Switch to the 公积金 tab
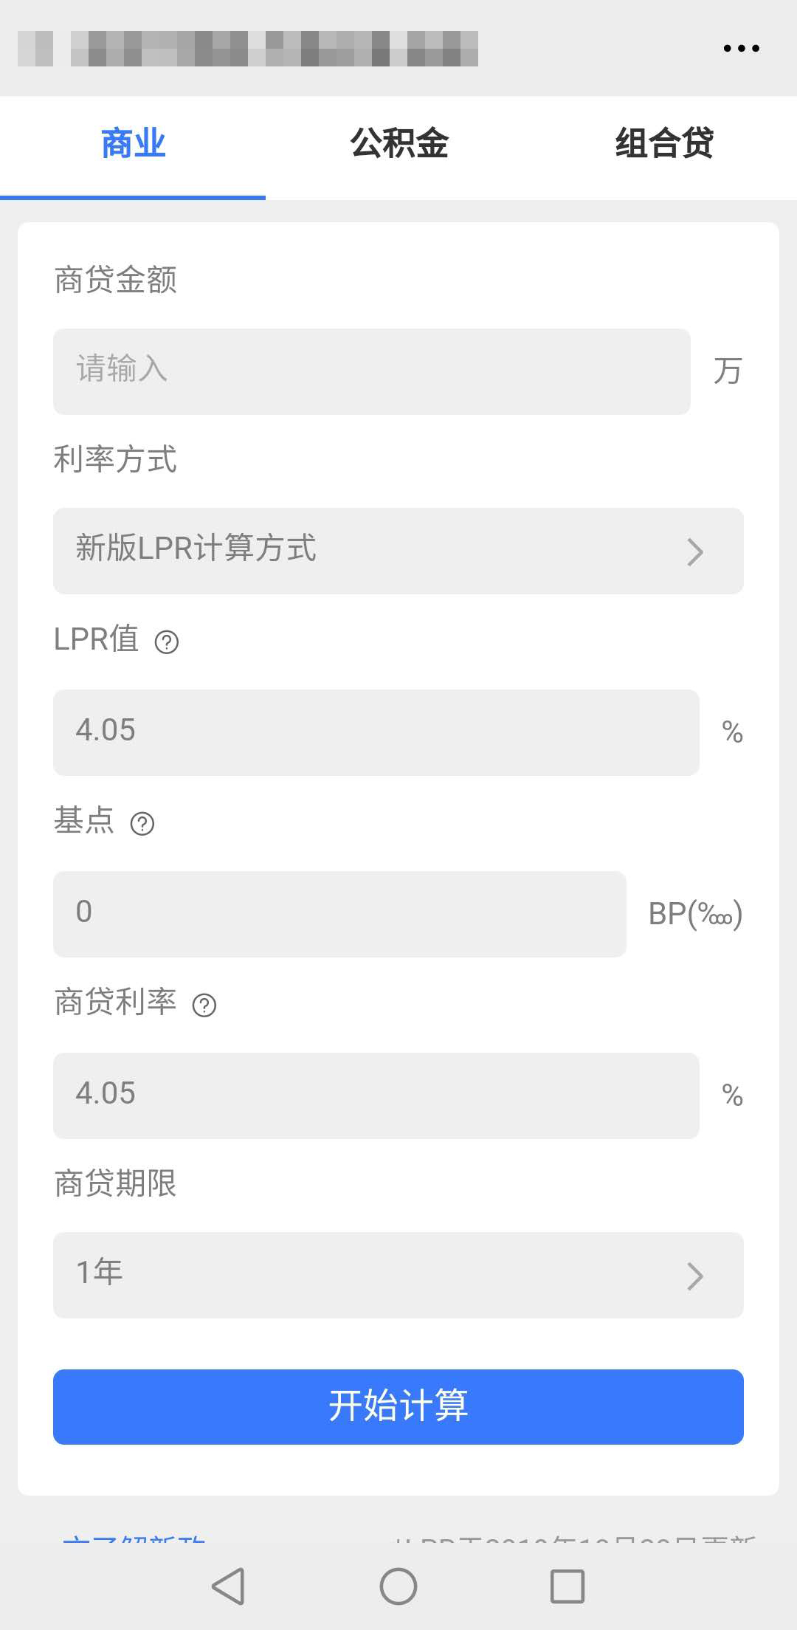The width and height of the screenshot is (797, 1630). pyautogui.click(x=398, y=144)
